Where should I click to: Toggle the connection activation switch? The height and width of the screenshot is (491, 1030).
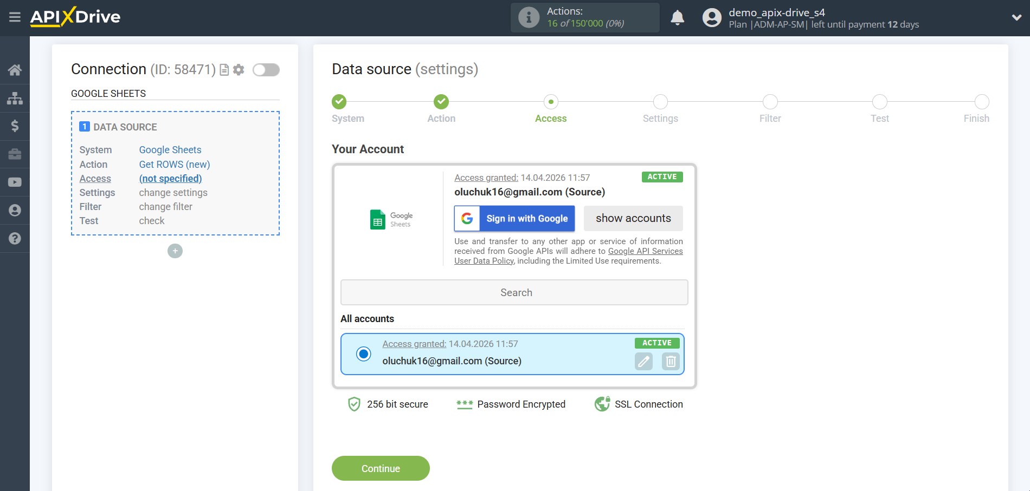point(266,69)
